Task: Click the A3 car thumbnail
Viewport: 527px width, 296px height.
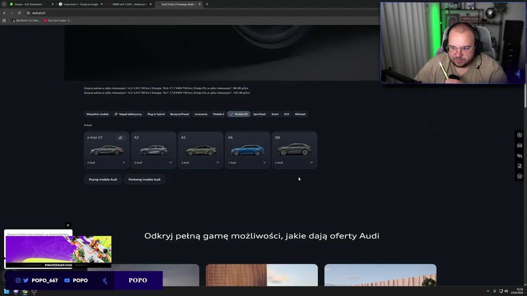Action: pyautogui.click(x=153, y=150)
